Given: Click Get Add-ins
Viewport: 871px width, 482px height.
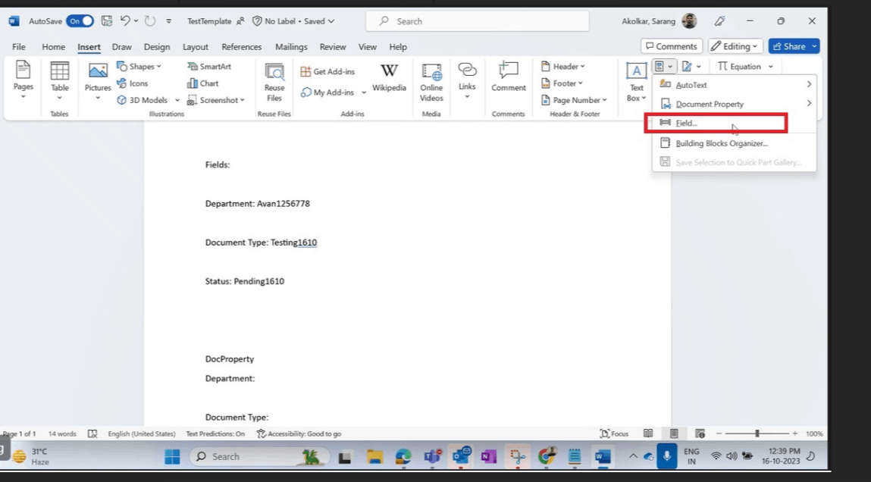Looking at the screenshot, I should 327,71.
